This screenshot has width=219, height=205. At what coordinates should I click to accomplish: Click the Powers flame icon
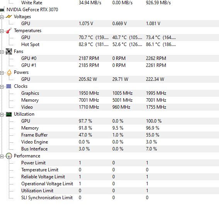tap(9, 72)
